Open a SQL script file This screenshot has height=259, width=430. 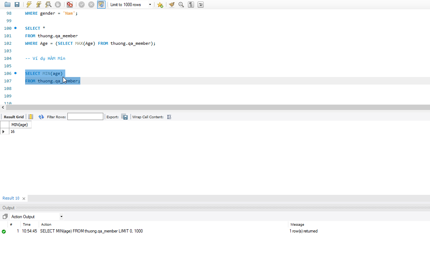click(8, 4)
